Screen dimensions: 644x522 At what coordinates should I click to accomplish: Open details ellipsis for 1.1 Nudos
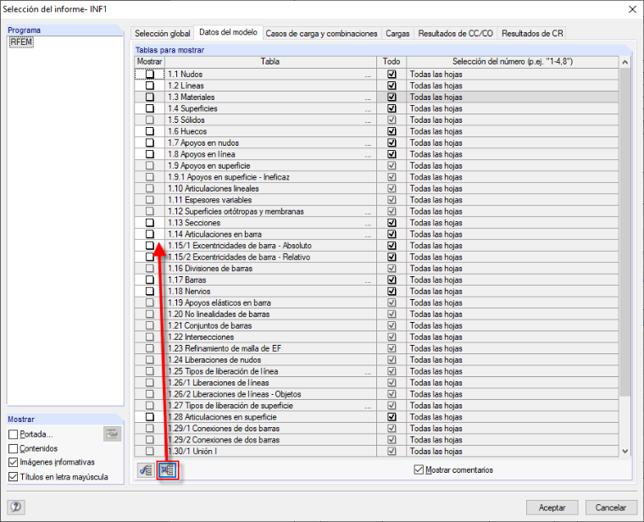pos(368,75)
